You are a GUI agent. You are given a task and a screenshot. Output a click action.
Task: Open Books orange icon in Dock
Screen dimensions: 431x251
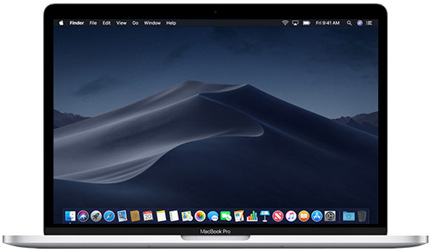click(304, 216)
